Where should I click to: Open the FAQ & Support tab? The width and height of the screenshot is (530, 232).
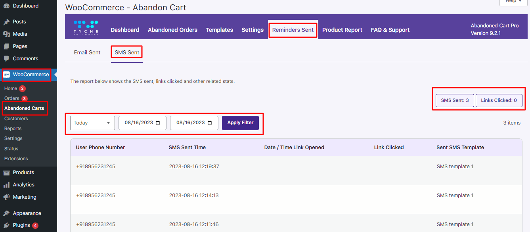point(390,30)
